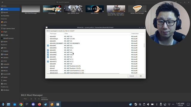Select the Linux runner in sidebar
Screen dimensions: 191x107
10,61
